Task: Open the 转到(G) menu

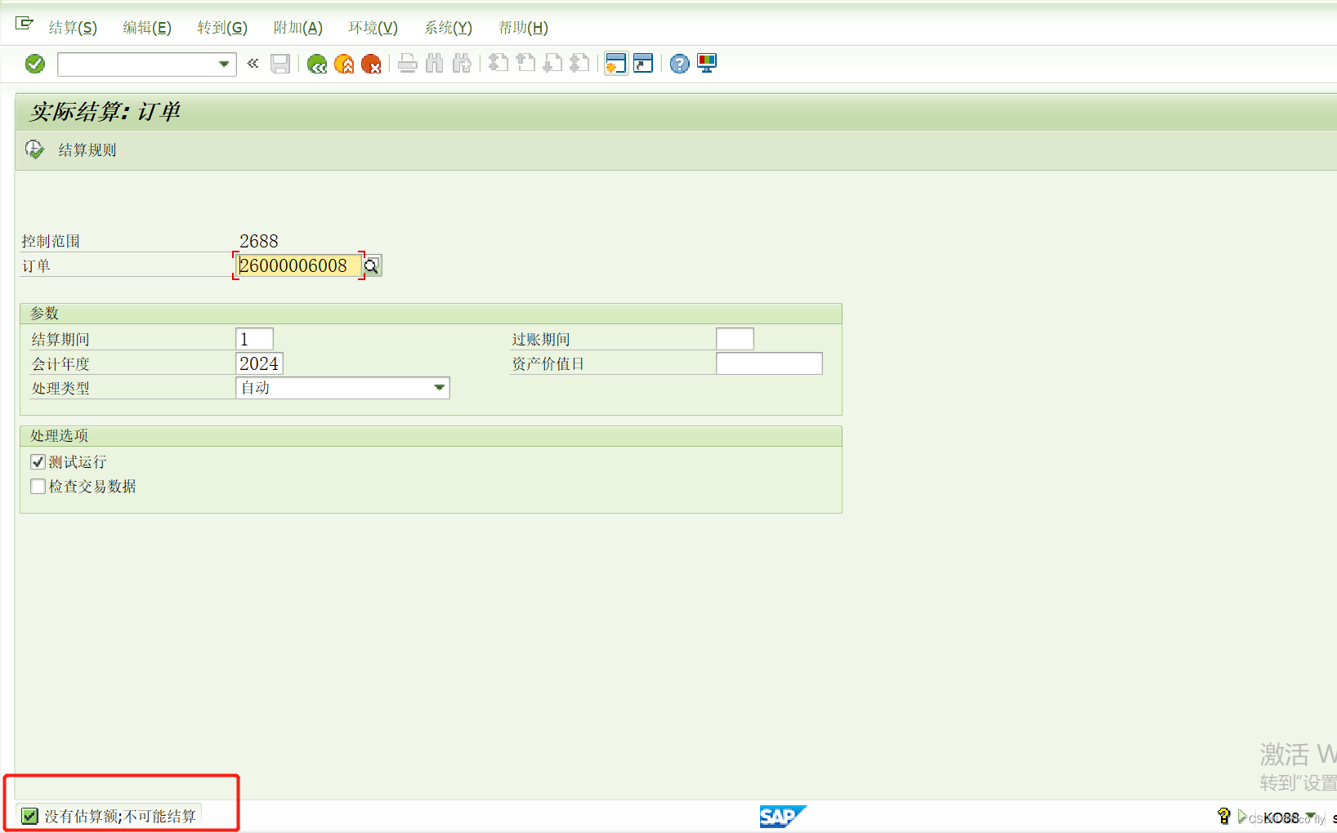Action: (221, 27)
